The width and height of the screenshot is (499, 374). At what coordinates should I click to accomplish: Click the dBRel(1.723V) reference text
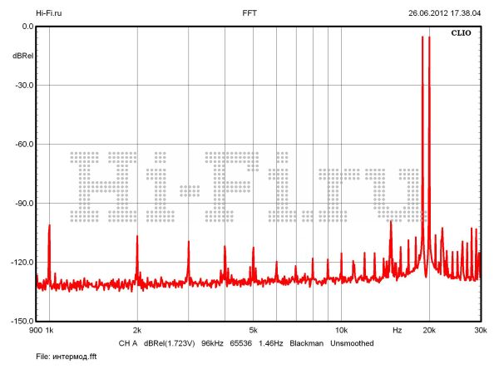(x=169, y=342)
